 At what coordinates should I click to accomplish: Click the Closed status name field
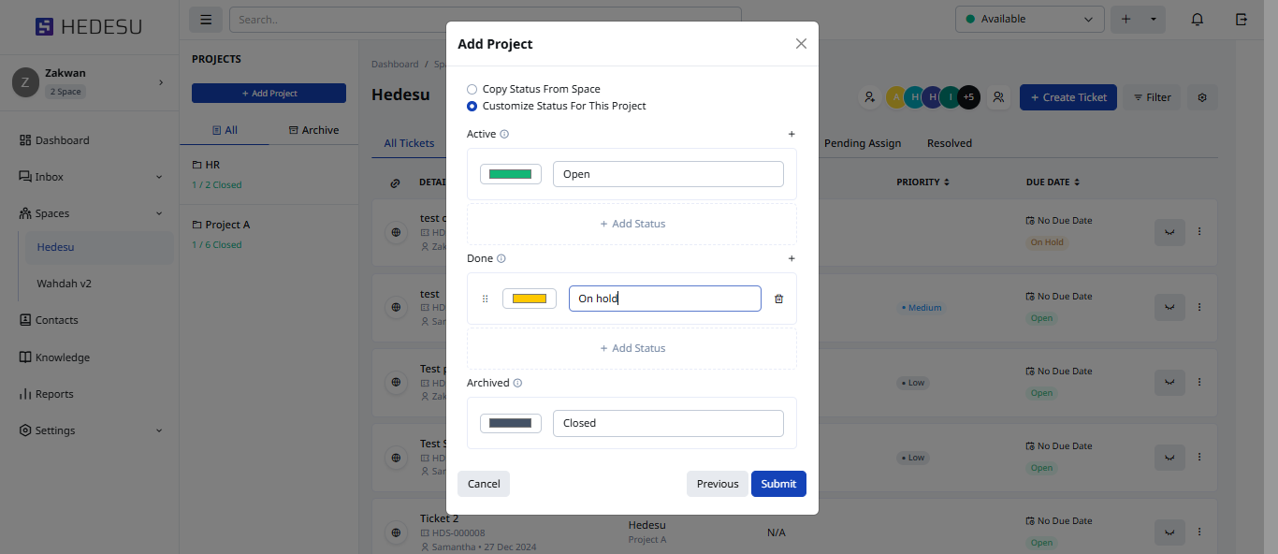click(x=667, y=423)
